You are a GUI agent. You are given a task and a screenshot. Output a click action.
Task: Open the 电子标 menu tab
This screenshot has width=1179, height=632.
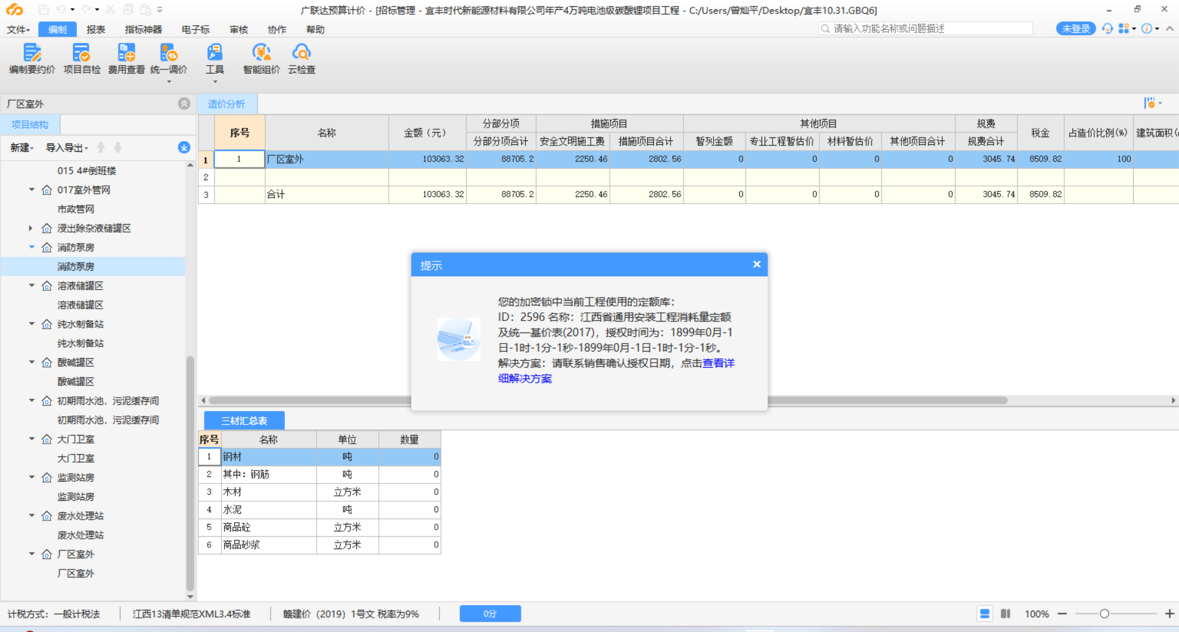pos(196,29)
